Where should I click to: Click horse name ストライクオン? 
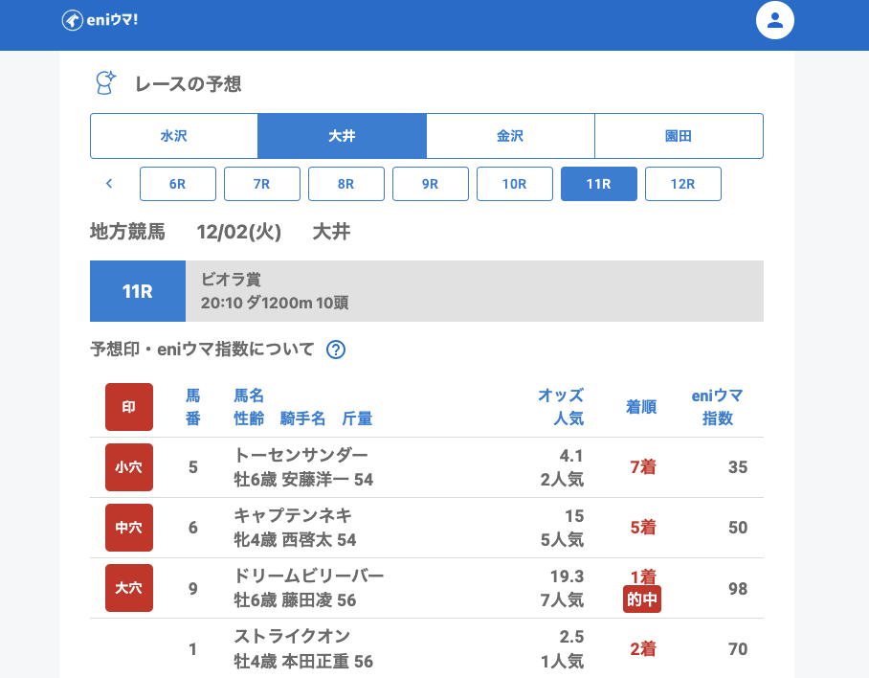tap(292, 636)
